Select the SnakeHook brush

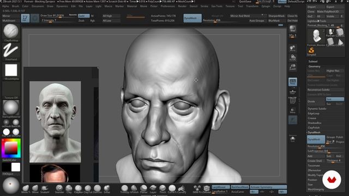pyautogui.click(x=45, y=189)
